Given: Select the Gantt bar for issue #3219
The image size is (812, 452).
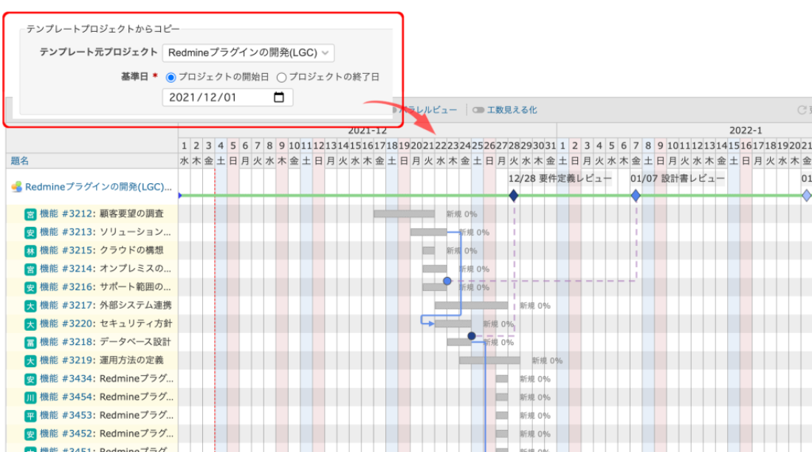Looking at the screenshot, I should coord(489,360).
